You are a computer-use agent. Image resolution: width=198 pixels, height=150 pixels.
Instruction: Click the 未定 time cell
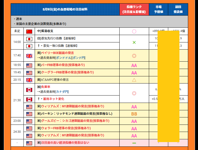pos(17,31)
